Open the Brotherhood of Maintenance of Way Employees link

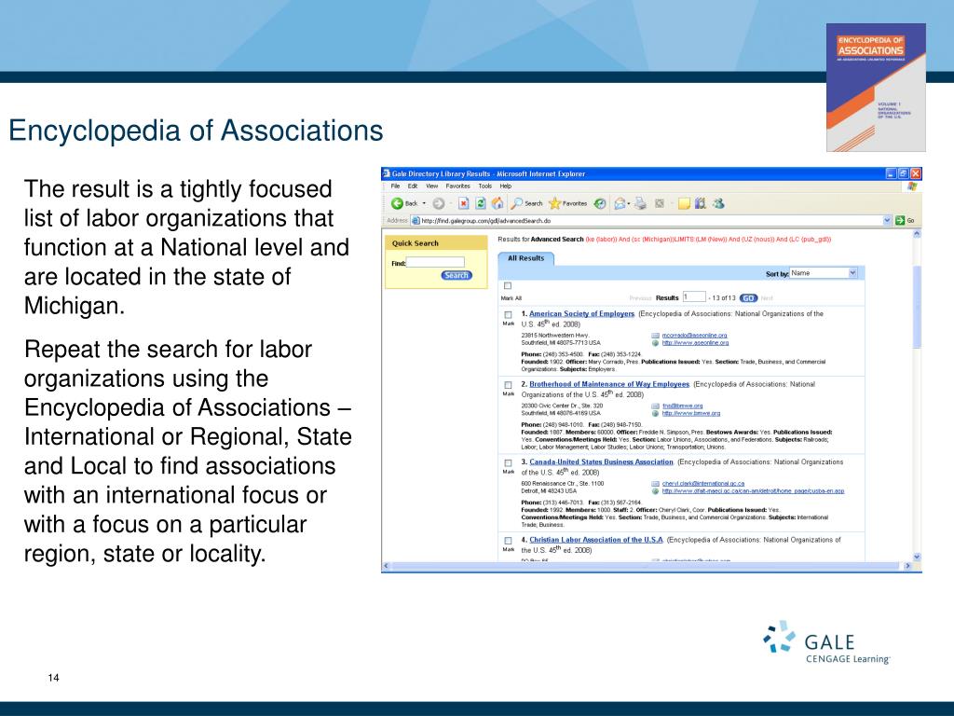609,384
